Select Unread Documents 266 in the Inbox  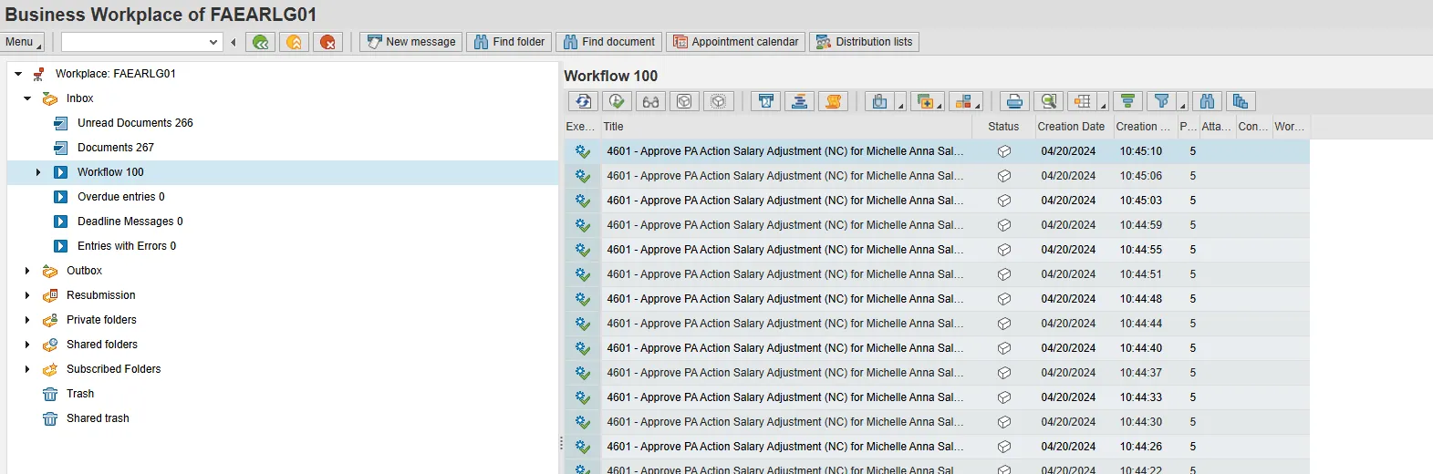click(135, 123)
